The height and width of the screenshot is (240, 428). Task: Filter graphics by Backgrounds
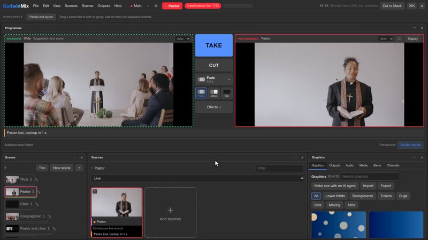tap(363, 196)
